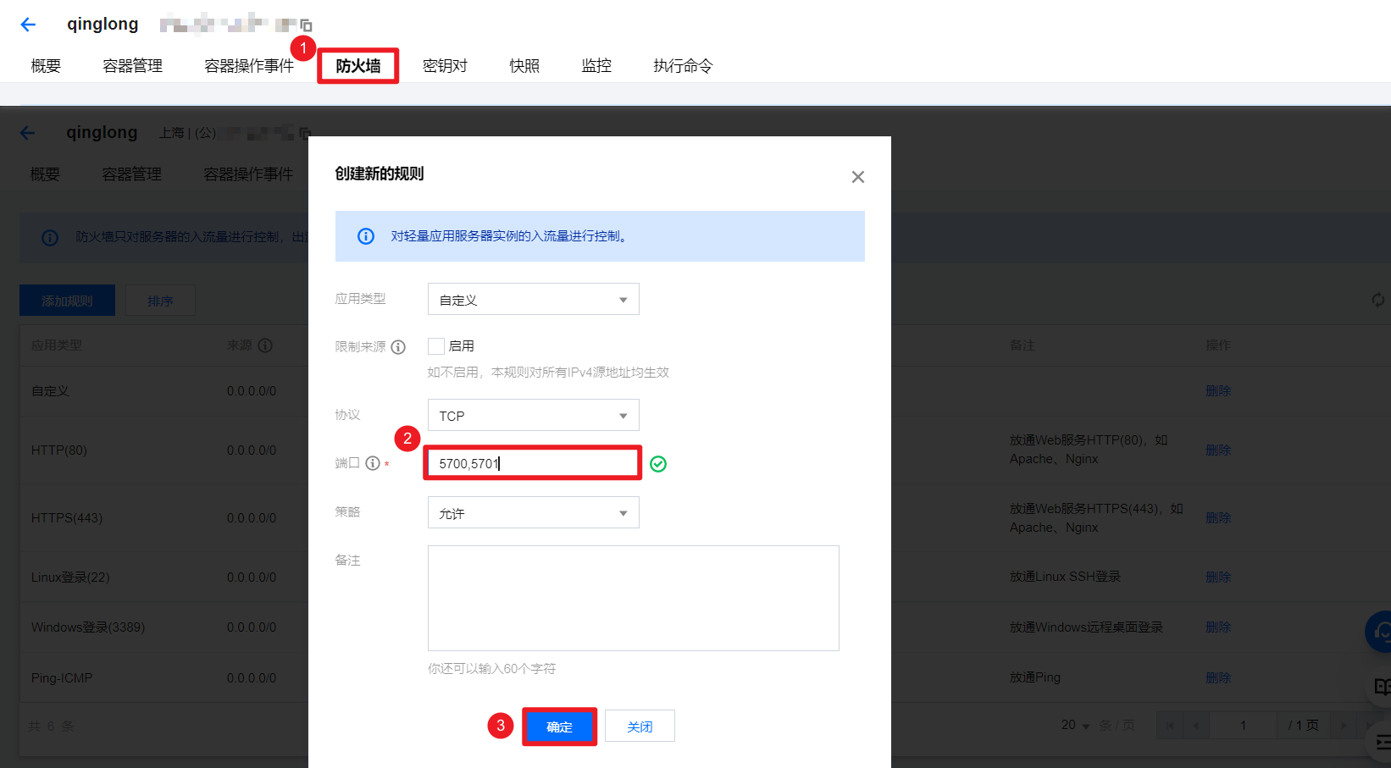Open the 应用类型 dropdown showing 自定义
The height and width of the screenshot is (768, 1391).
pyautogui.click(x=534, y=300)
